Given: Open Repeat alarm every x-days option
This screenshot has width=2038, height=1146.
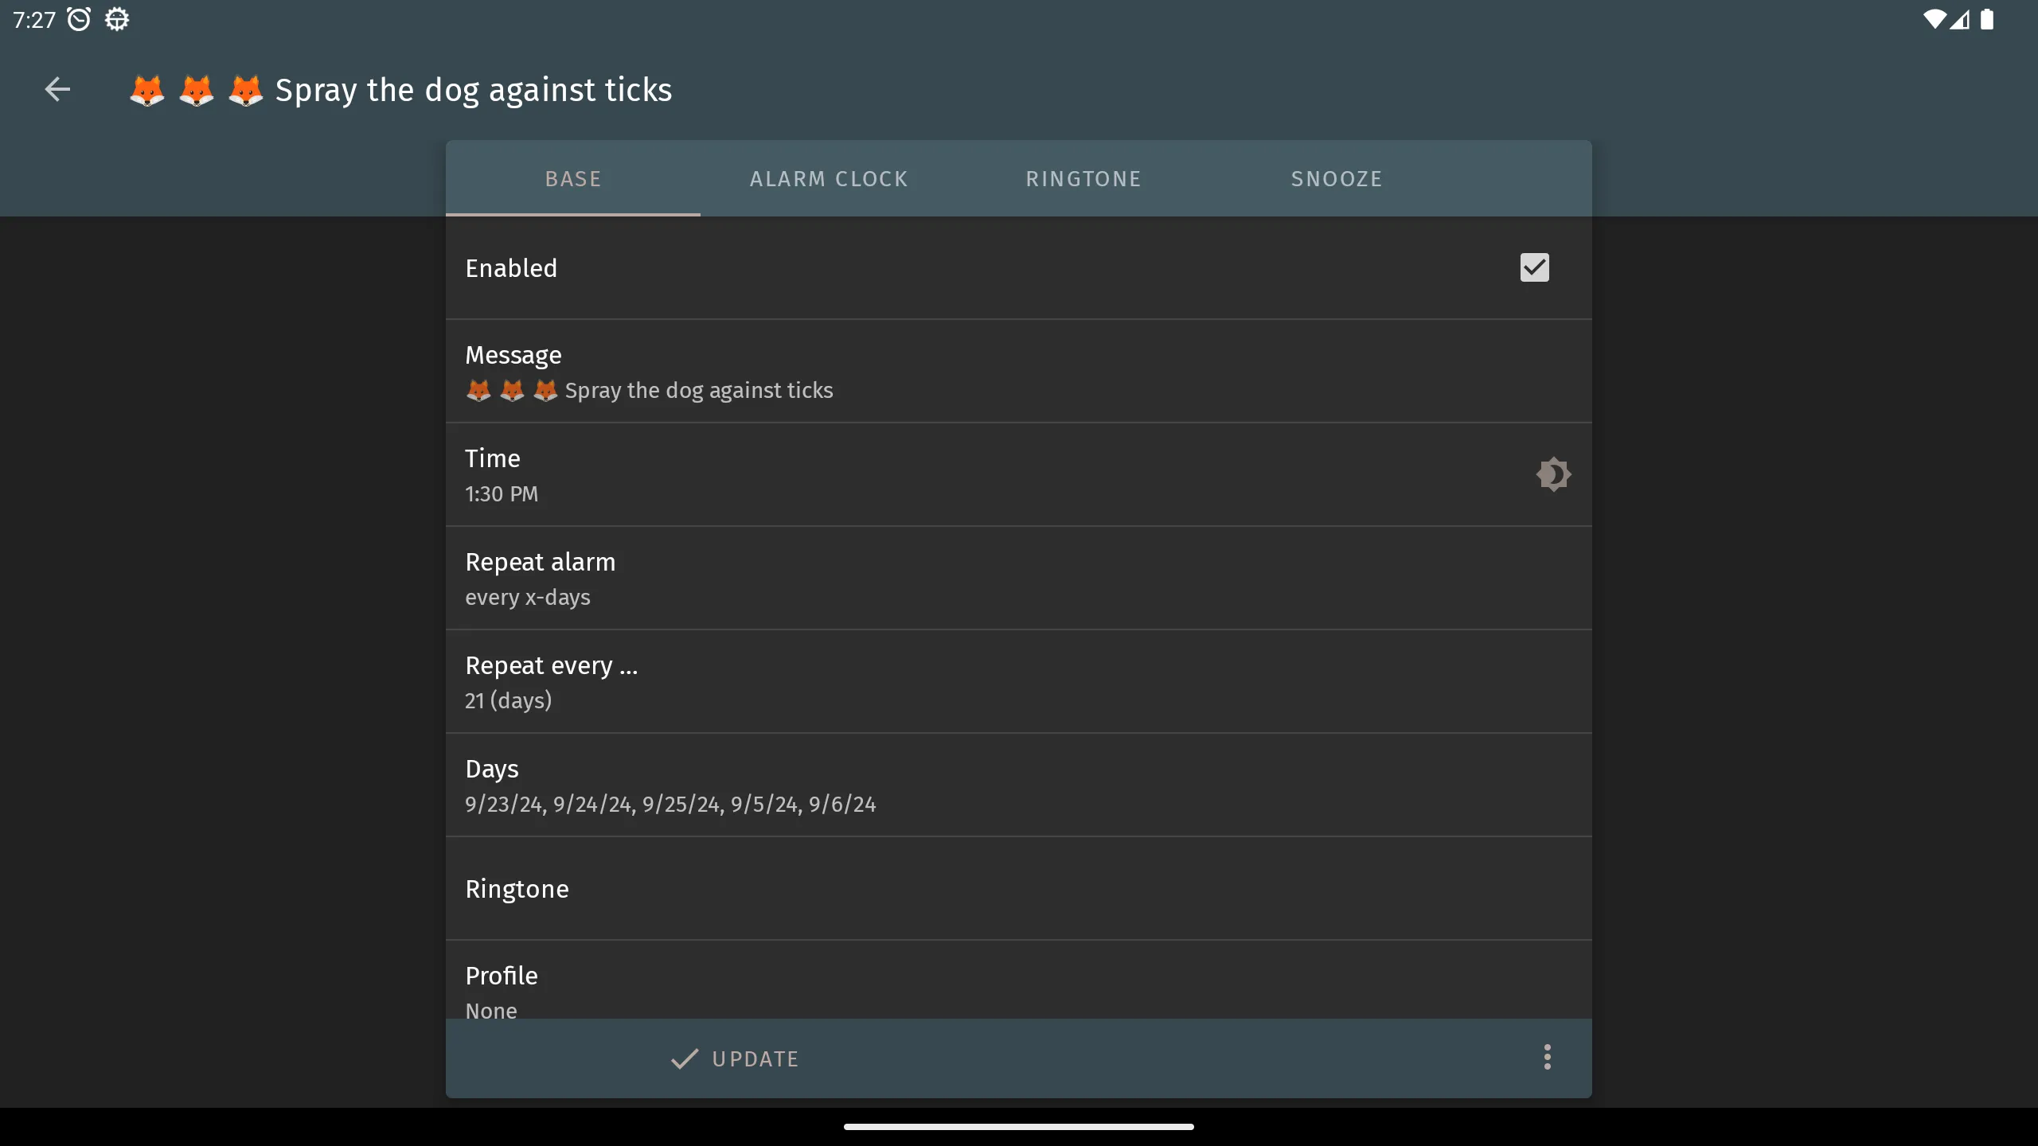Looking at the screenshot, I should (1019, 579).
